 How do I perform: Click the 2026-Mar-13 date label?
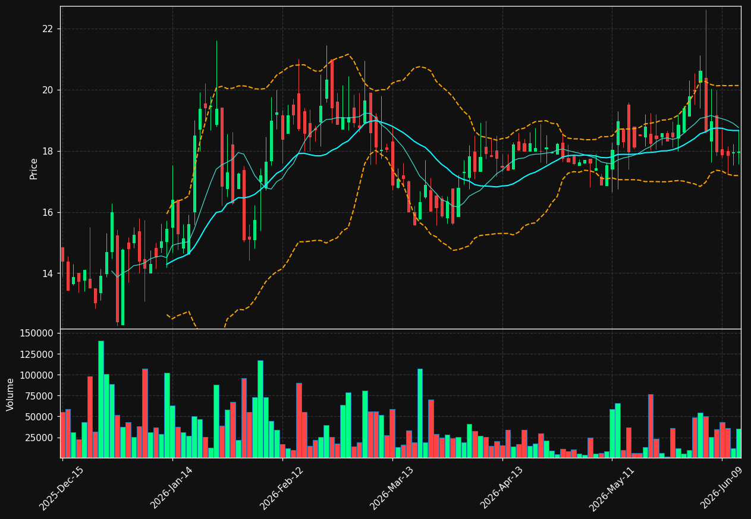(x=391, y=488)
